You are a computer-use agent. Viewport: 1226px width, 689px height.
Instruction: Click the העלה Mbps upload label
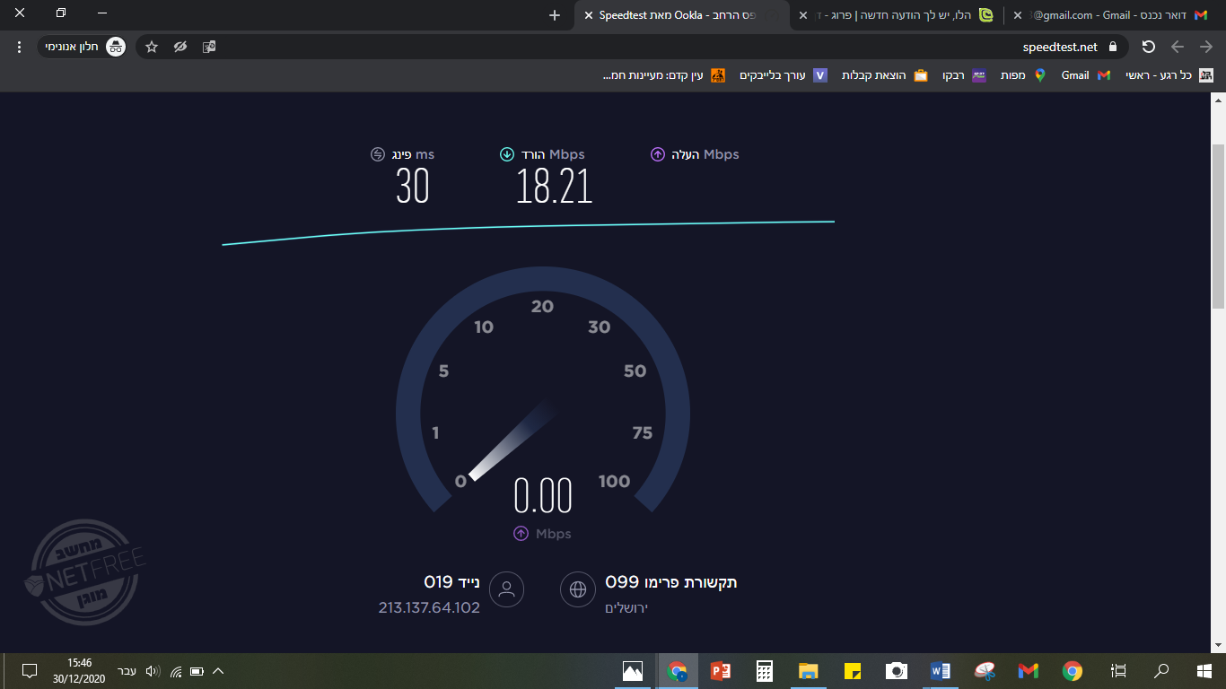705,154
